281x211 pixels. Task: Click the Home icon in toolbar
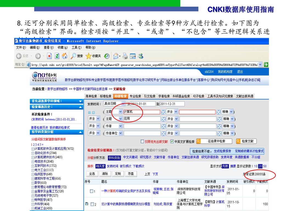point(64,56)
